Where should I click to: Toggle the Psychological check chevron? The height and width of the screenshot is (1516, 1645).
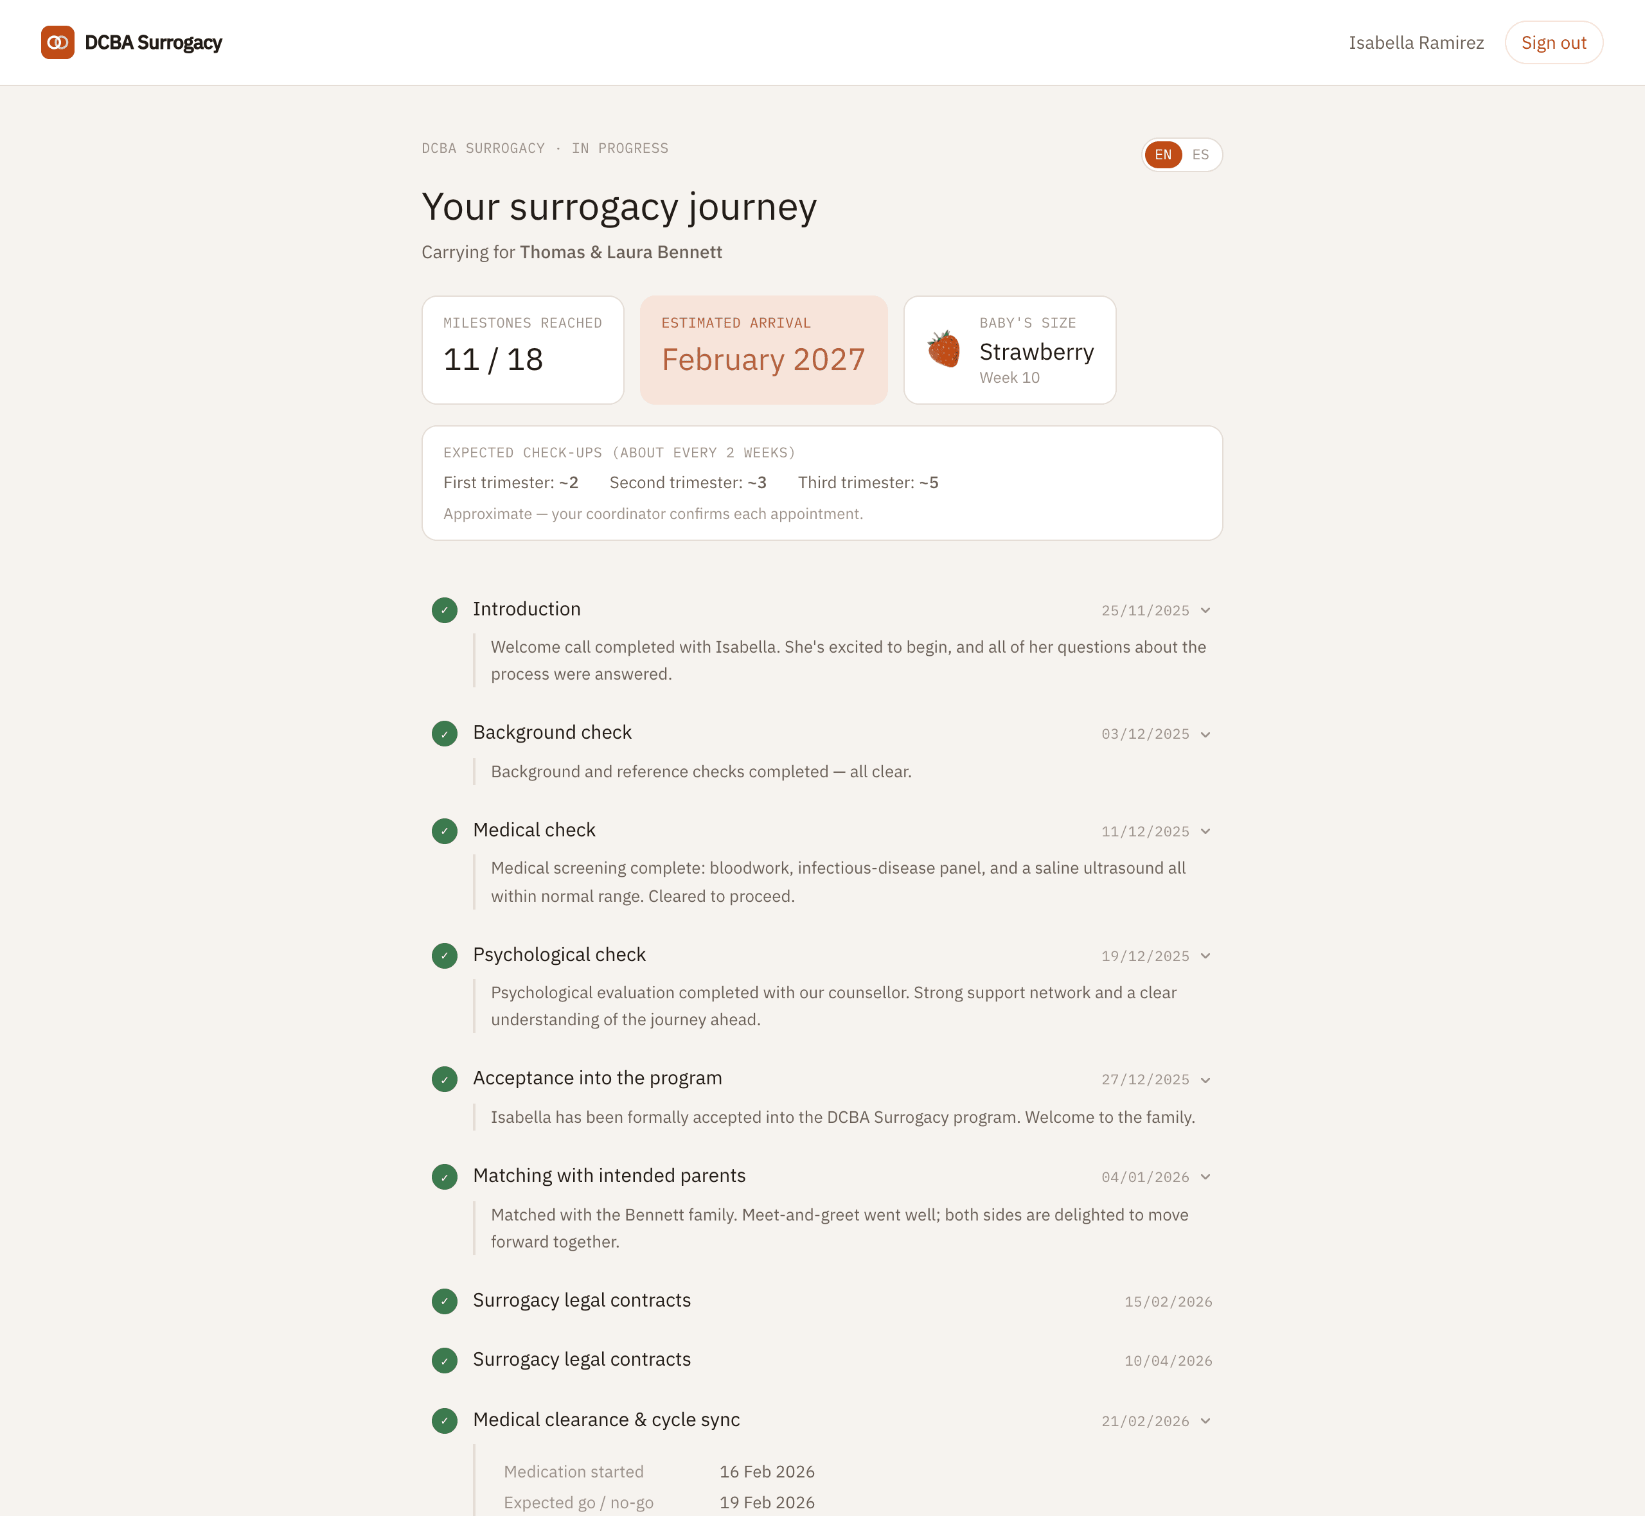(1205, 956)
